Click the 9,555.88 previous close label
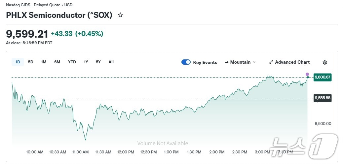This screenshot has height=164, width=343. [x=323, y=98]
